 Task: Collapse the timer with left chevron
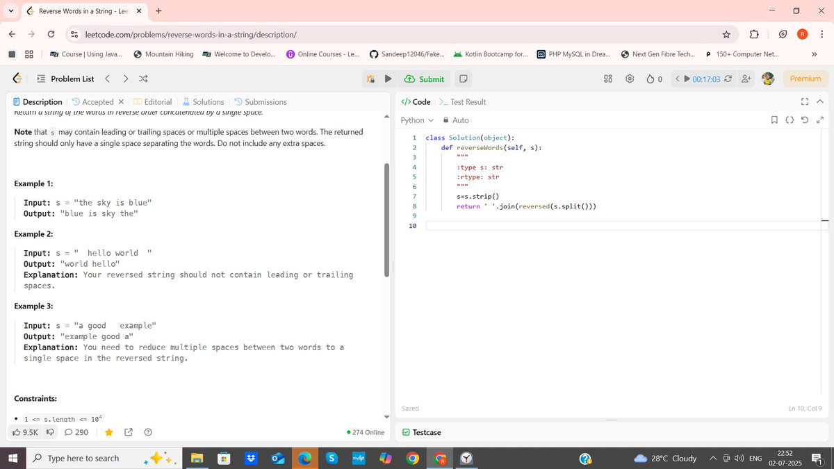pos(678,79)
